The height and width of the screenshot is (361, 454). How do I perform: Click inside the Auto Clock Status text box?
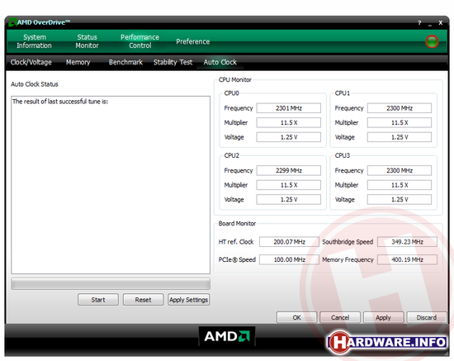111,185
